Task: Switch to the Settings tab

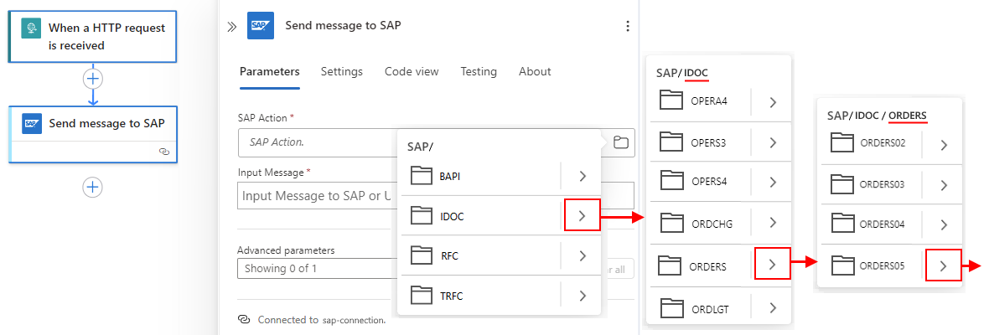Action: (x=342, y=72)
